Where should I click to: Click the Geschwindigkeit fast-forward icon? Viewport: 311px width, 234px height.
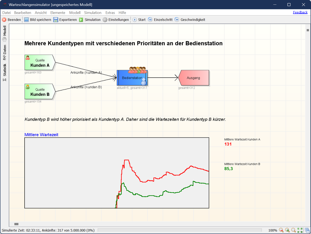point(177,20)
